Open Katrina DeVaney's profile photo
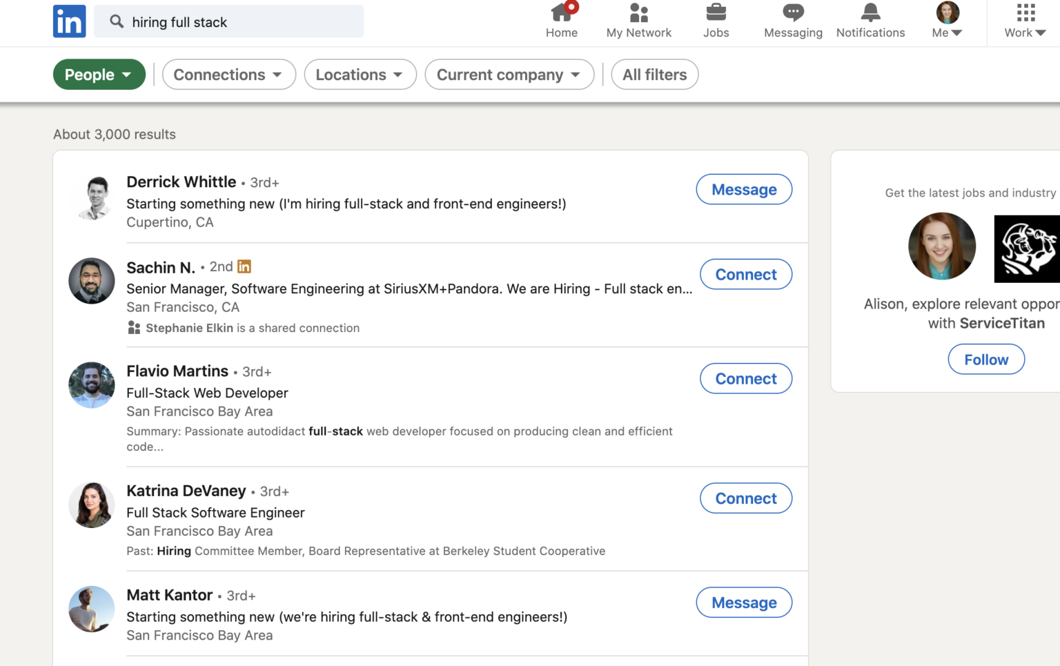This screenshot has width=1060, height=666. tap(91, 505)
